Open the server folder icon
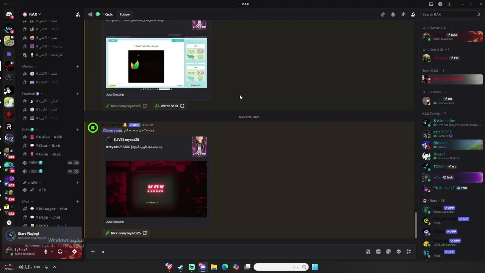Screen dimensions: 485x273 coord(9,54)
